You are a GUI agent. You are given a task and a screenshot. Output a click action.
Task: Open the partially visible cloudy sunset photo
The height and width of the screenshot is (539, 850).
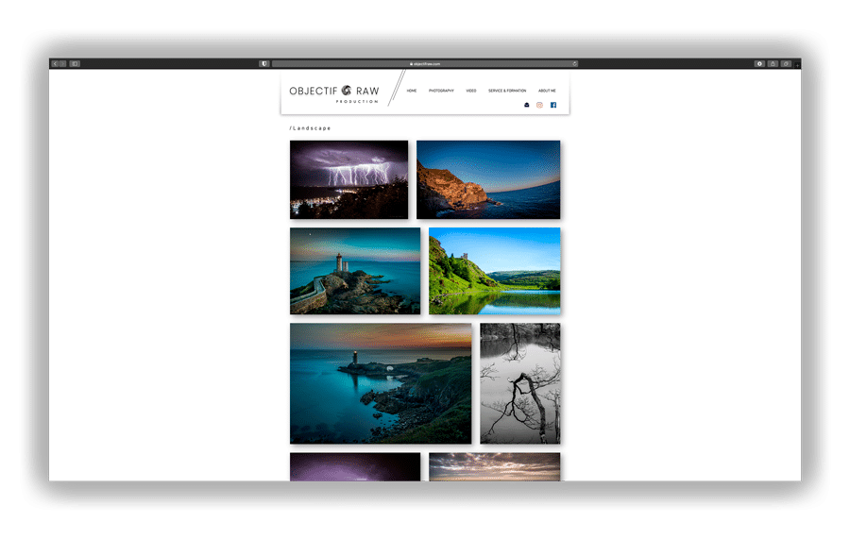pyautogui.click(x=494, y=467)
